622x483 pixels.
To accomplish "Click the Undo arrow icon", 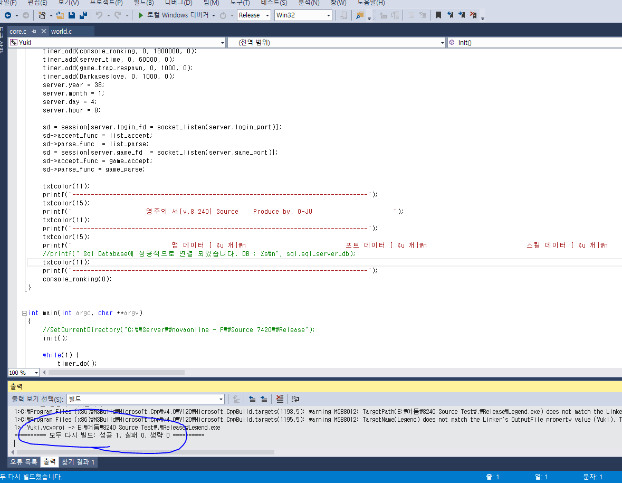I will 99,15.
